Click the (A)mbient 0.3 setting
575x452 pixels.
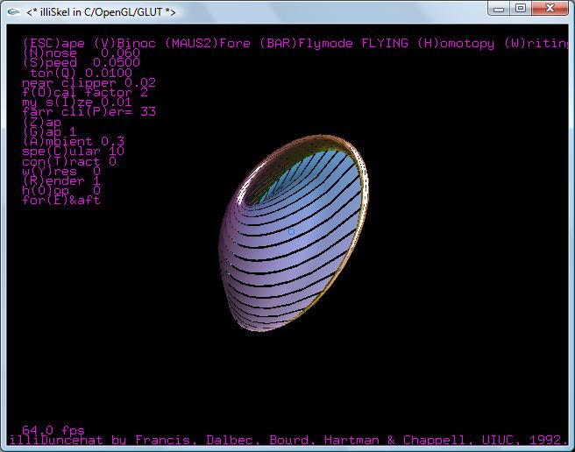click(x=73, y=141)
